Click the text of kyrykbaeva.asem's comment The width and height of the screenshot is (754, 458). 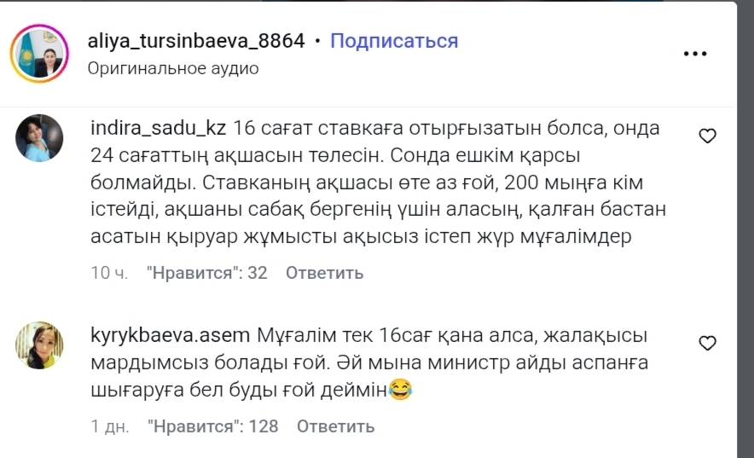point(367,363)
